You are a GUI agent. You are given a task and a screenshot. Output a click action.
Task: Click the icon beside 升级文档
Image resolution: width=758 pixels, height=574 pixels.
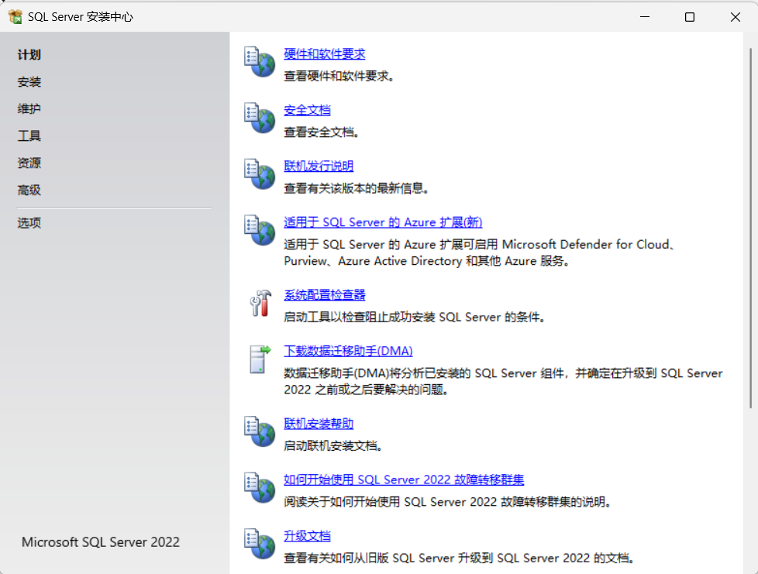coord(260,544)
